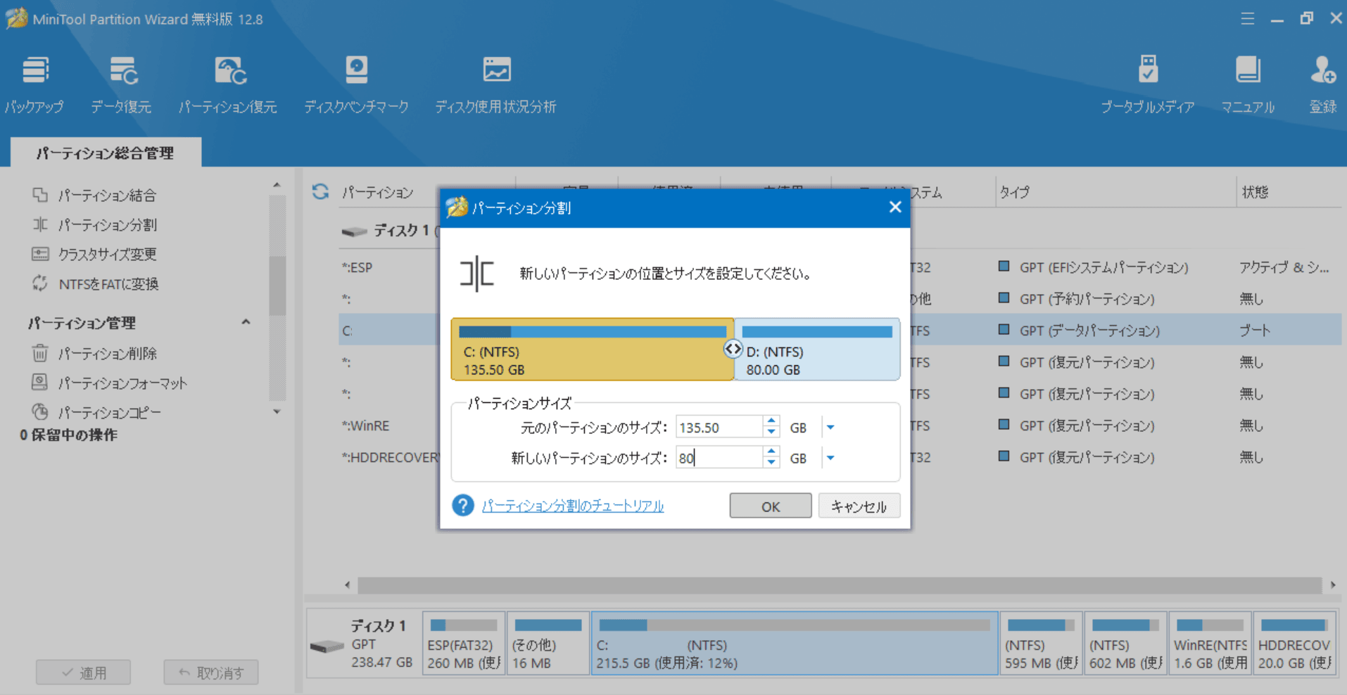Open unit dropdown for original partition size
The height and width of the screenshot is (695, 1347).
[x=830, y=427]
